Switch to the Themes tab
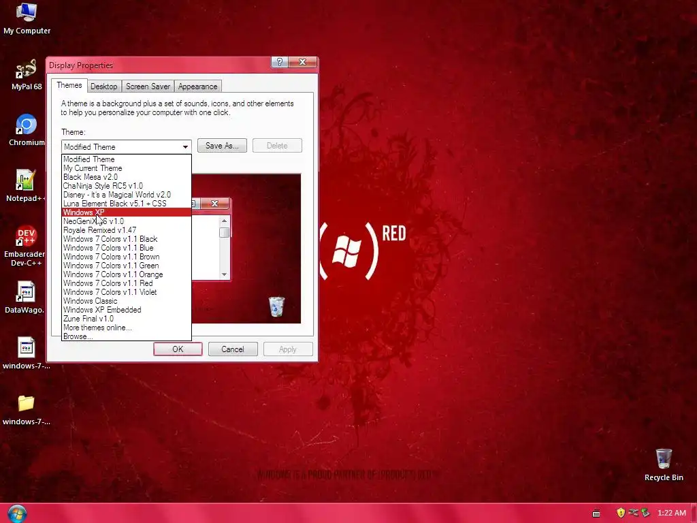The height and width of the screenshot is (523, 697). [x=69, y=85]
